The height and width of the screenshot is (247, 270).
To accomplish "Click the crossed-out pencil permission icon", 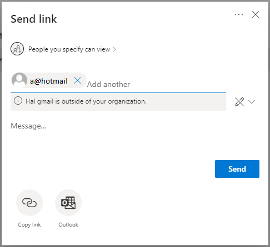I will 239,102.
